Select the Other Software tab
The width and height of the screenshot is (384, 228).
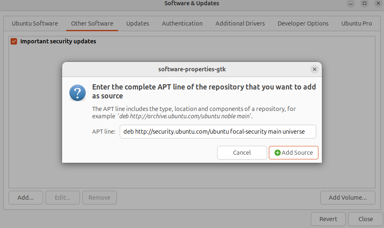click(92, 23)
